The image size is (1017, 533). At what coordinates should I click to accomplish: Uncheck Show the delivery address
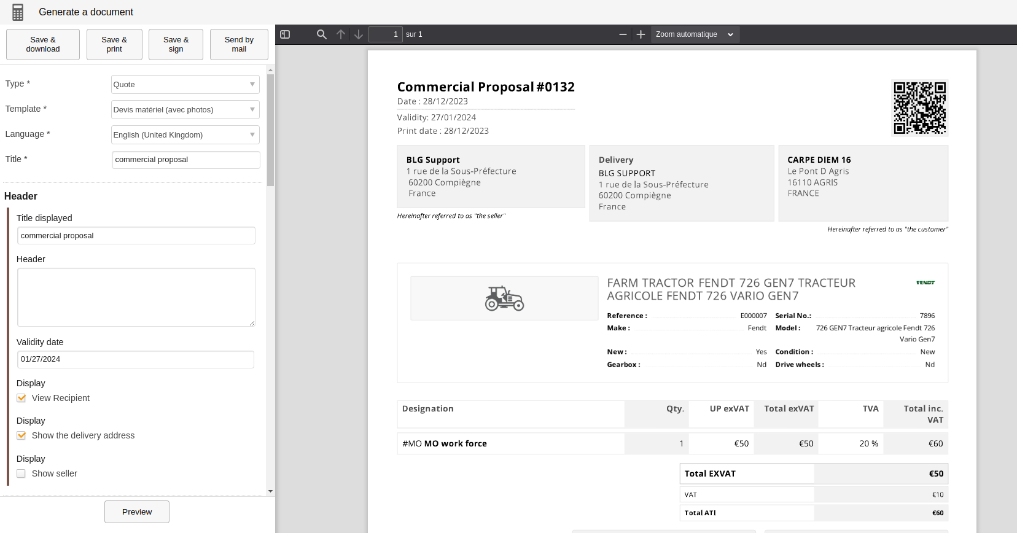click(x=21, y=435)
